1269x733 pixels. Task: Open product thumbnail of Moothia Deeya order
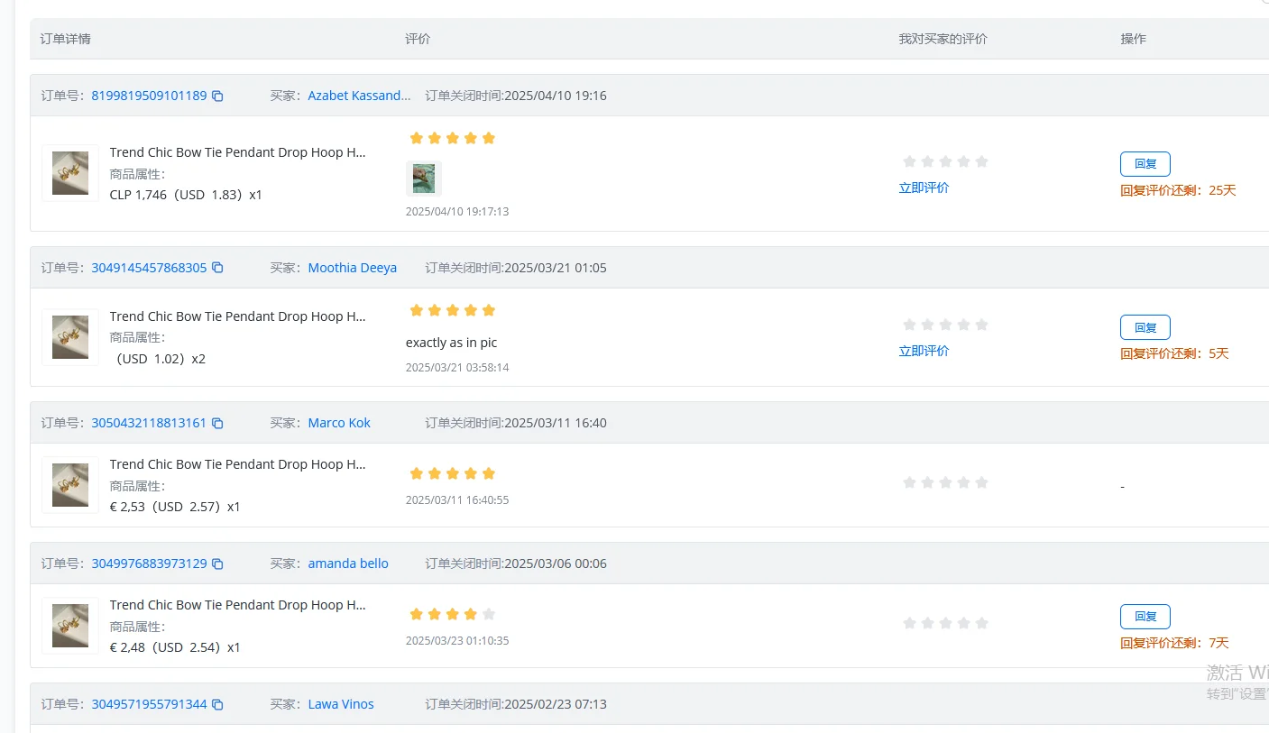[70, 337]
